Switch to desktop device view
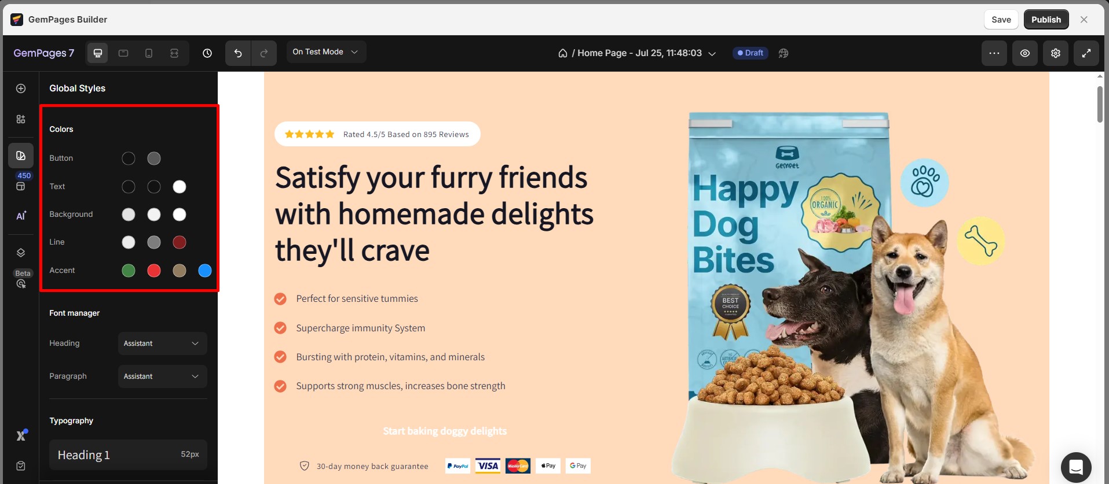 click(x=98, y=53)
